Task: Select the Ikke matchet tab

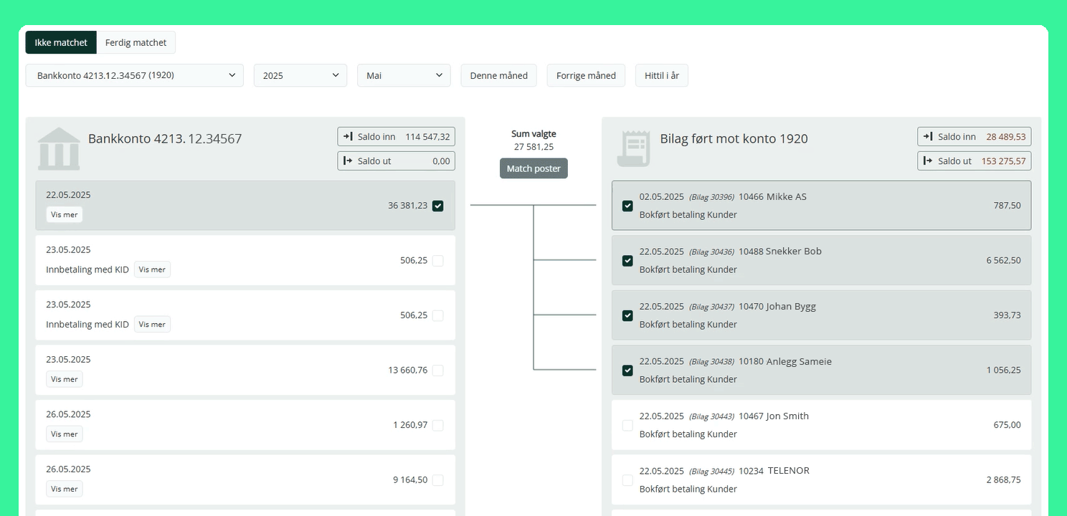Action: tap(61, 42)
